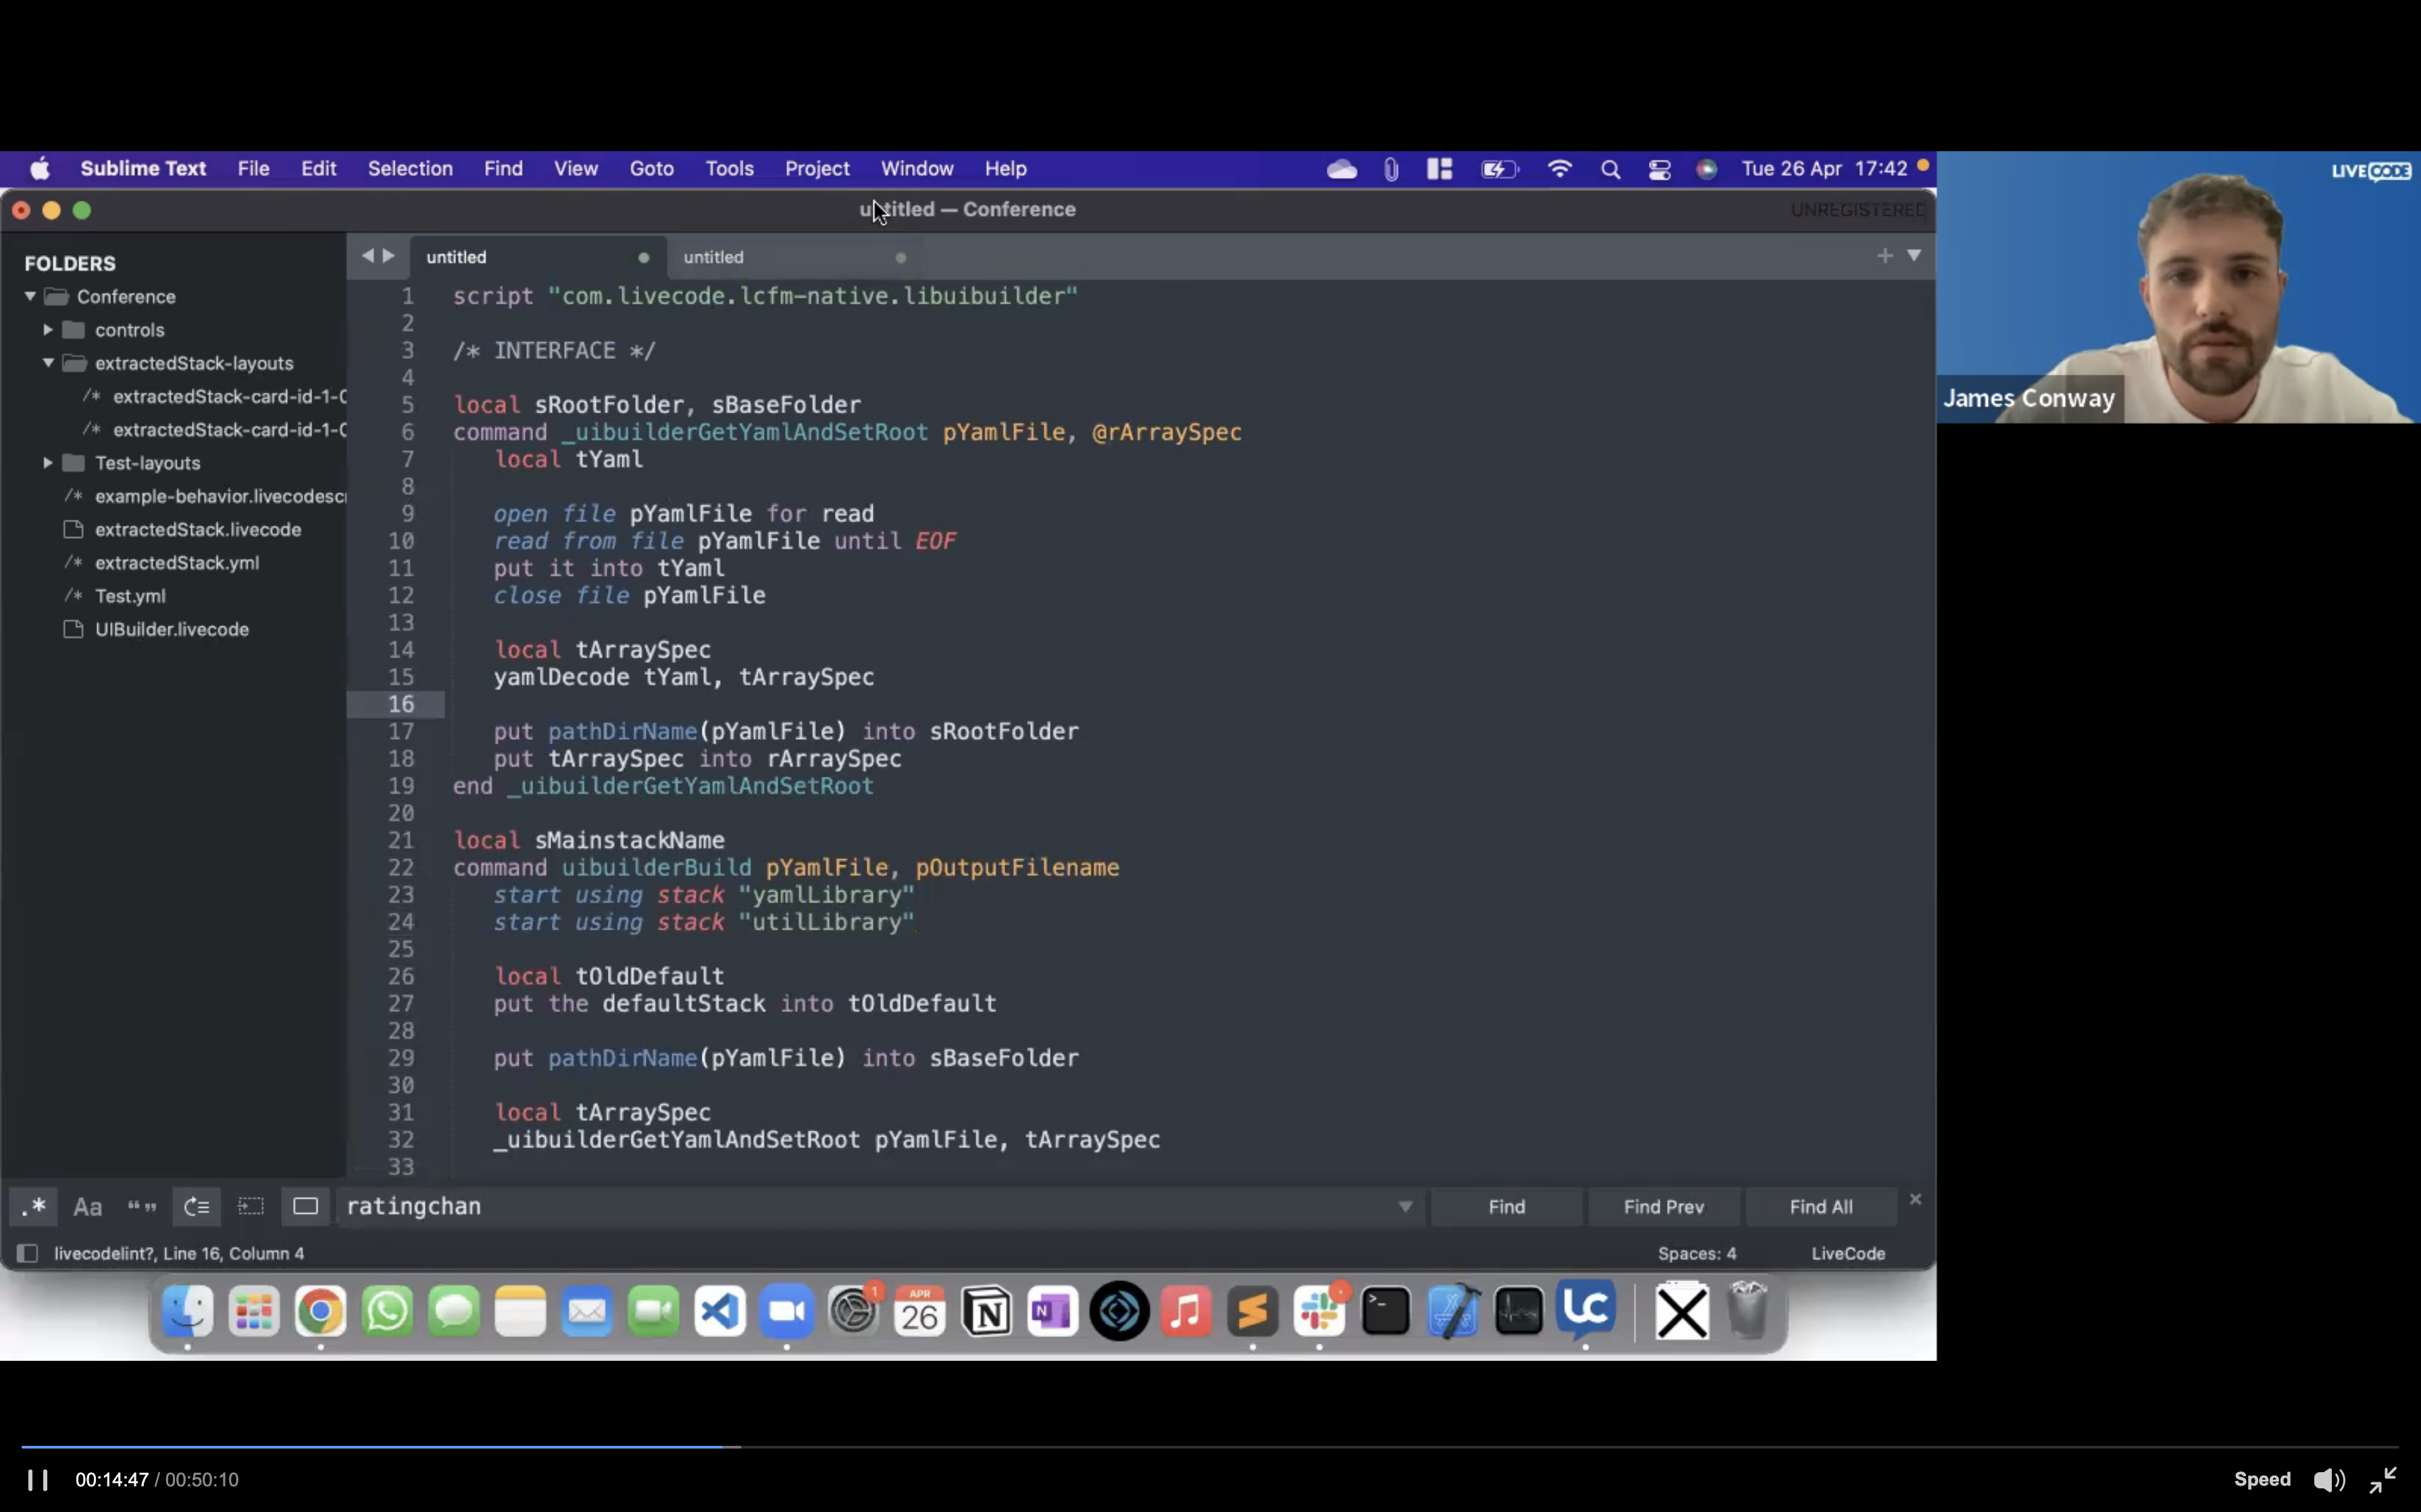Toggle highlight matches icon
2421x1512 pixels.
305,1207
